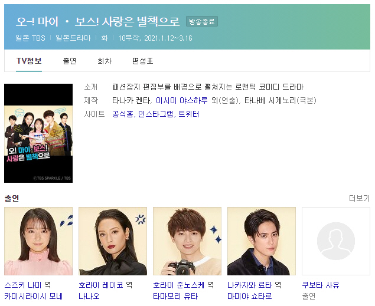Open the 회차 tab
The width and height of the screenshot is (375, 306).
(x=105, y=61)
